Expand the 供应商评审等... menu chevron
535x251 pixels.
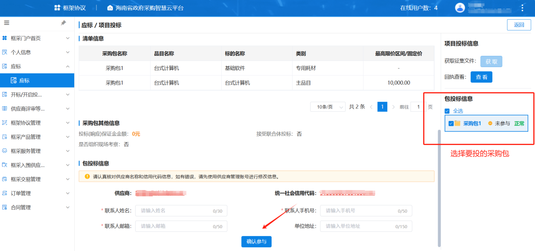[x=68, y=109]
